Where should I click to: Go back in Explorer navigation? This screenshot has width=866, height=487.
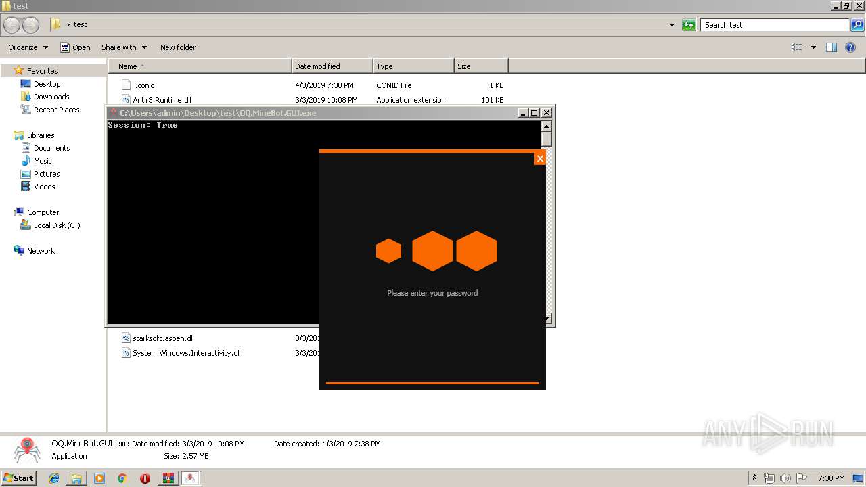tap(12, 25)
